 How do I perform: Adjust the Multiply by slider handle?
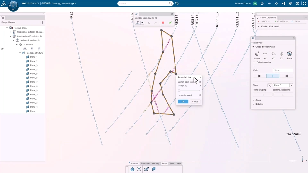179,91
